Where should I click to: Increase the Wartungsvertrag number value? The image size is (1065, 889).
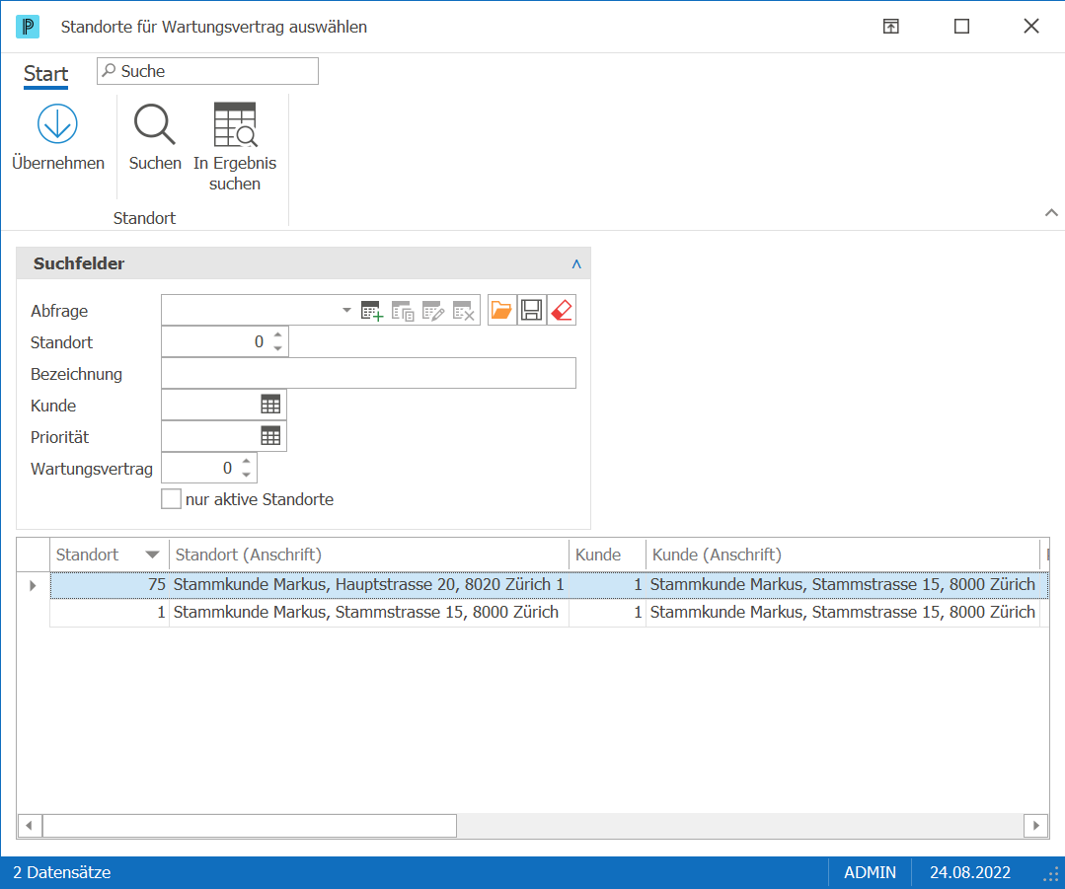247,461
